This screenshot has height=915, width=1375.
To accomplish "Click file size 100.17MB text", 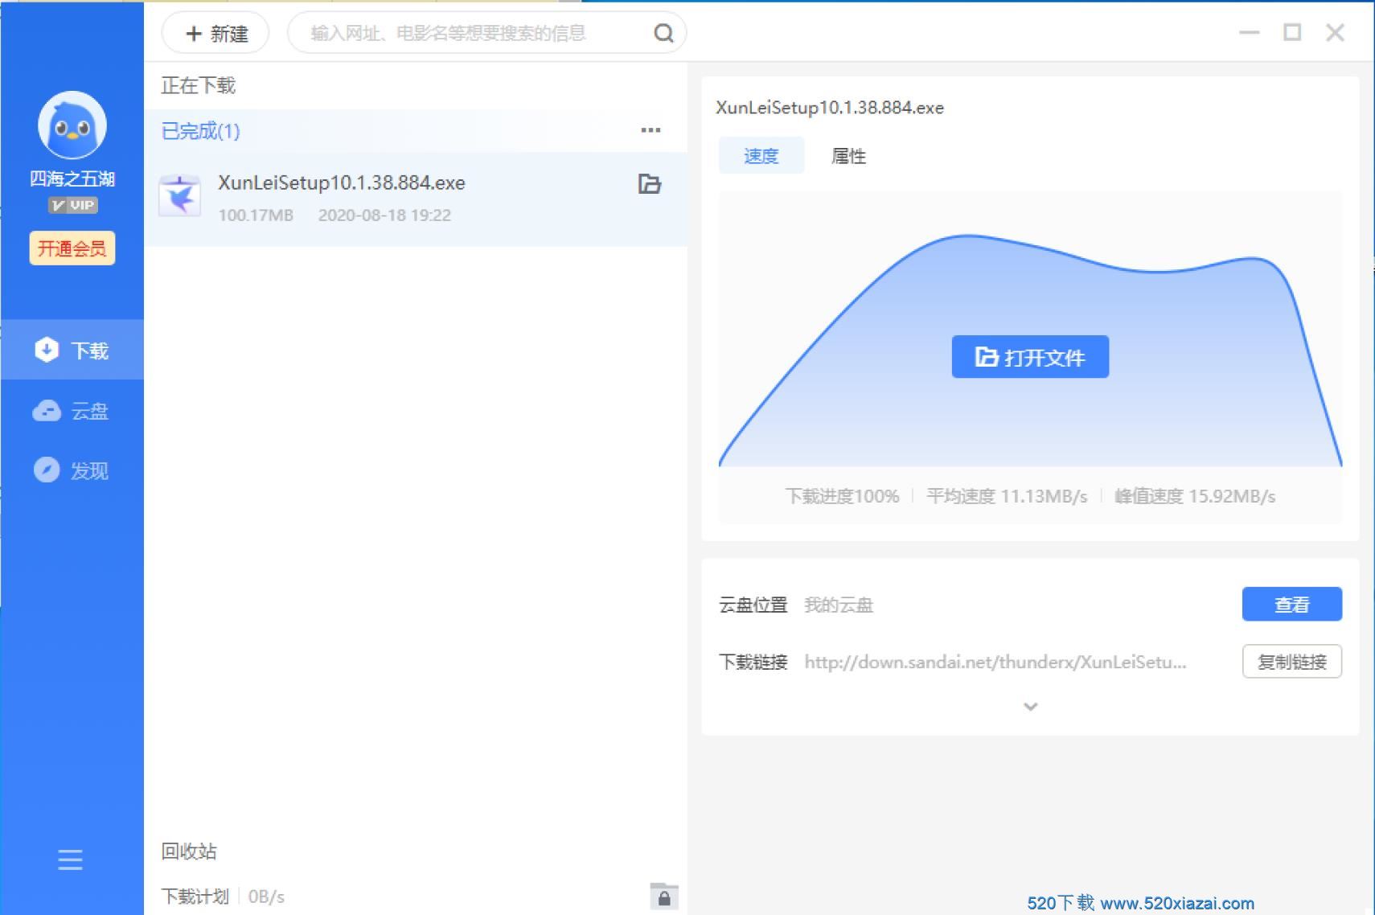I will point(256,215).
